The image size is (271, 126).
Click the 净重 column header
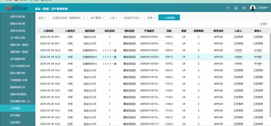pos(169,31)
